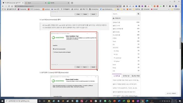Click the taskbar clock and date

pyautogui.click(x=174, y=101)
